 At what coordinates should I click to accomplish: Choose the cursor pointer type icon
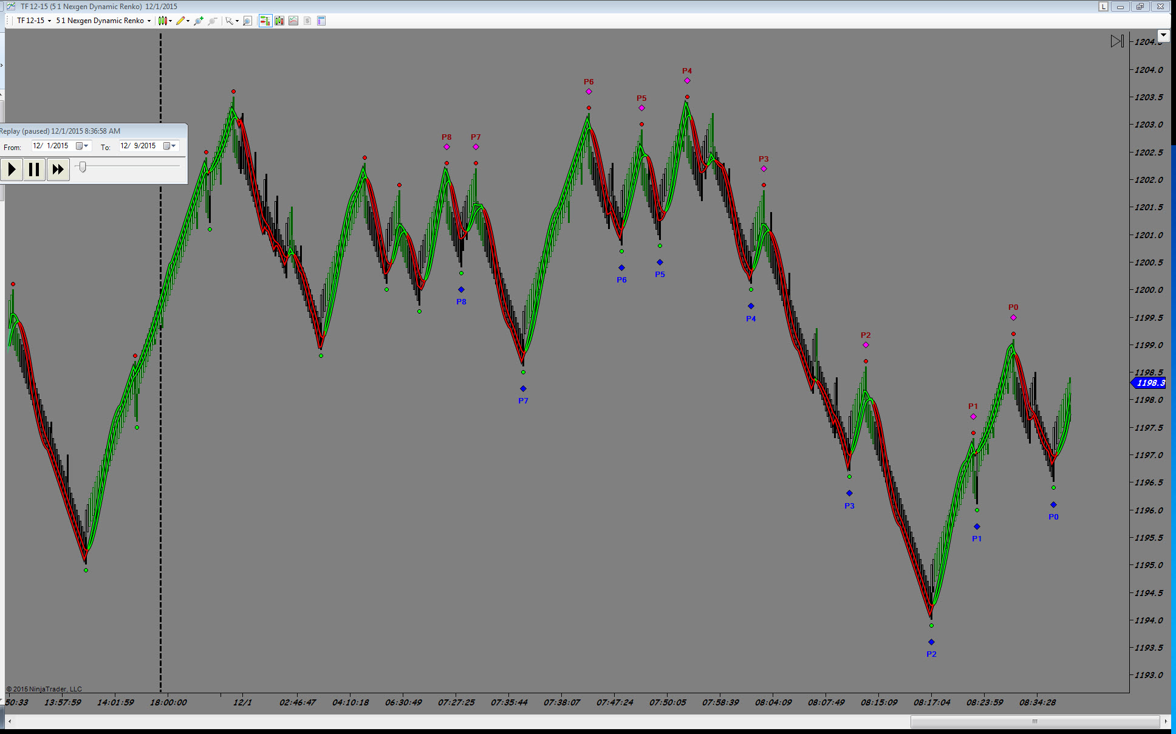click(230, 21)
